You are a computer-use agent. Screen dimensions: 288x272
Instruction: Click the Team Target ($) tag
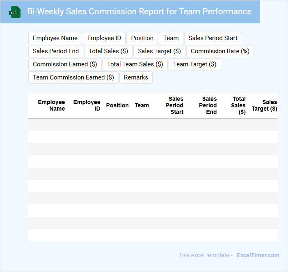(194, 64)
